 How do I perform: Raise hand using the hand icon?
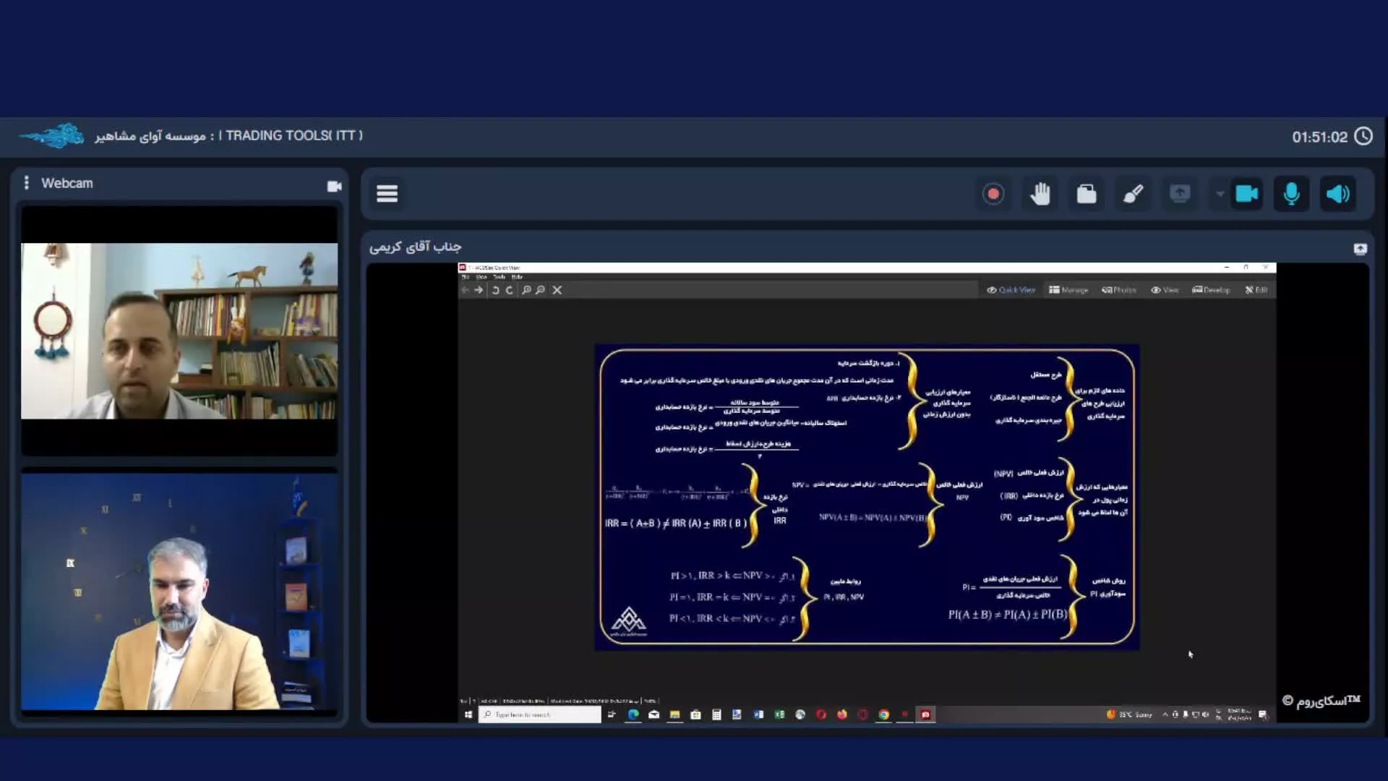[x=1040, y=194]
